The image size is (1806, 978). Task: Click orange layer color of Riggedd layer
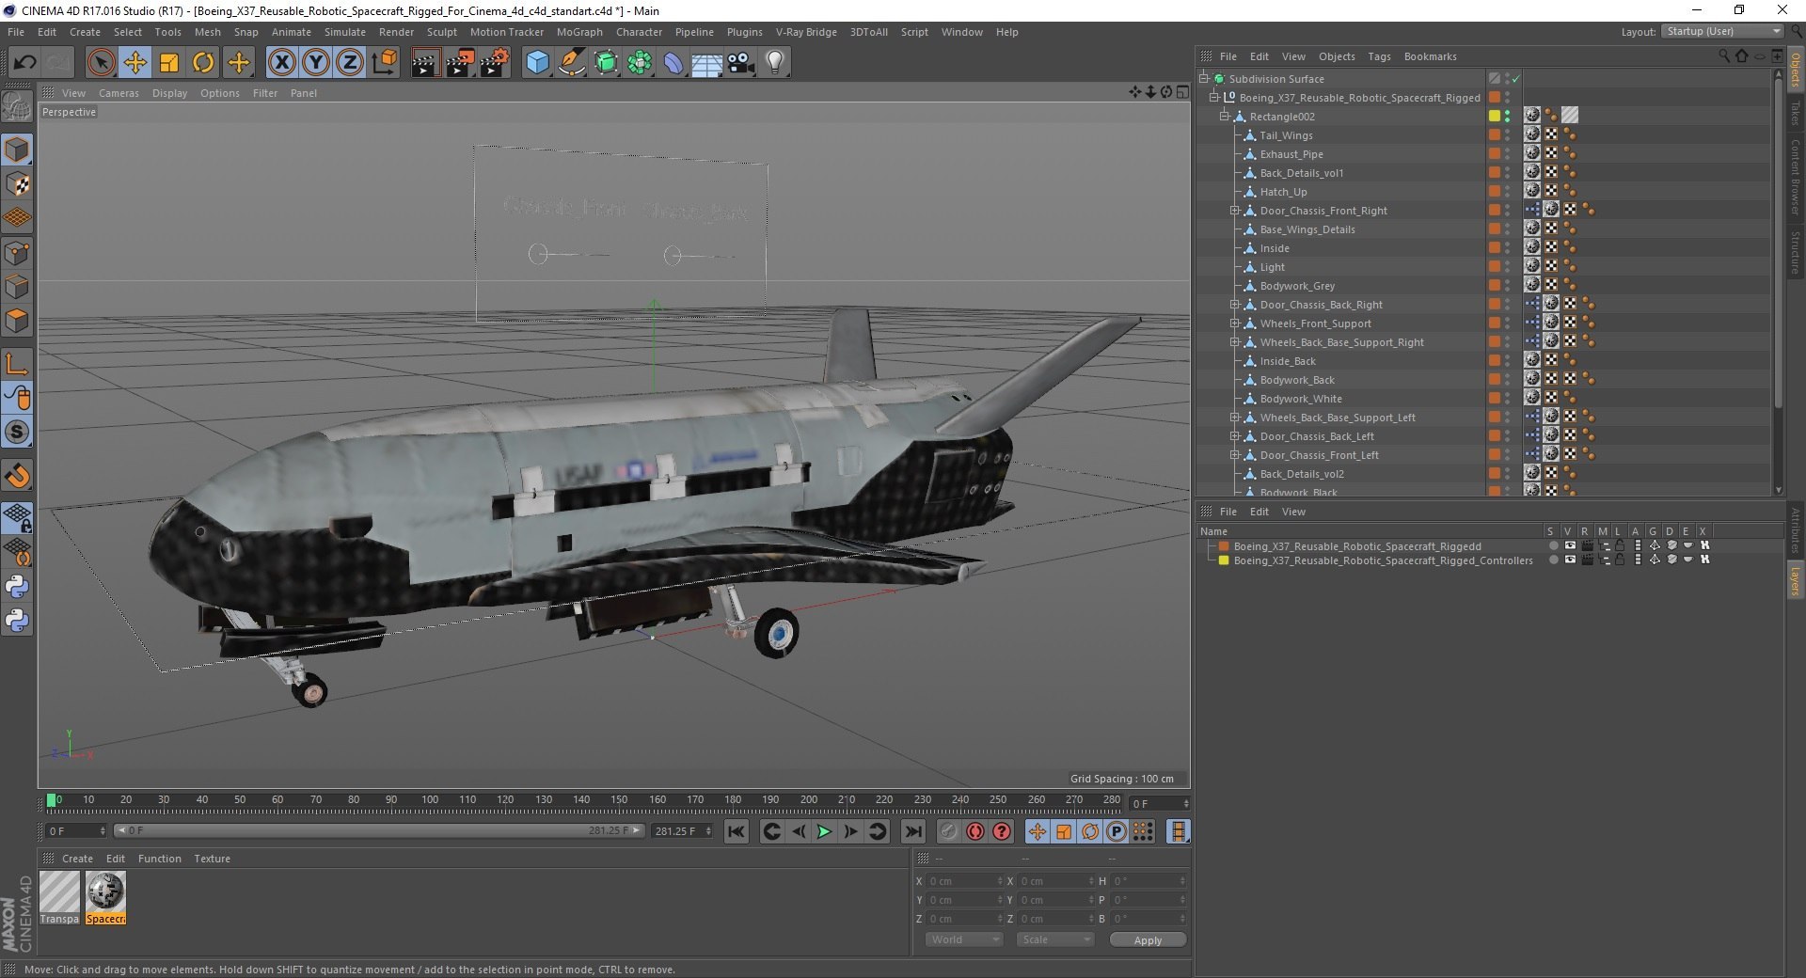(1224, 545)
